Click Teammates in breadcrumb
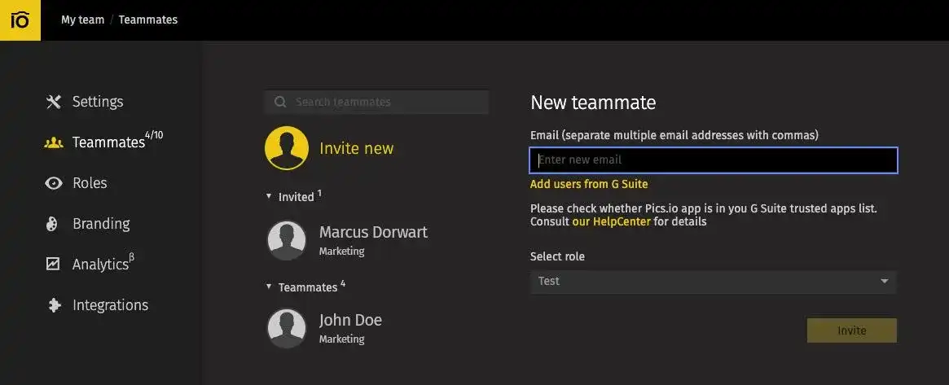The image size is (949, 385). click(x=148, y=20)
